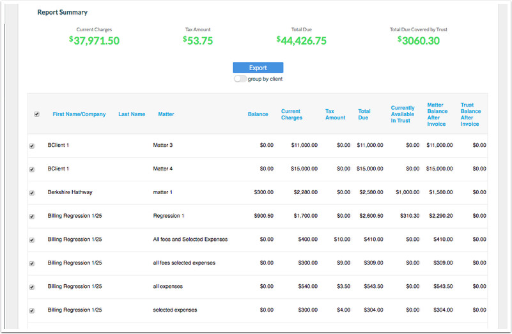Click the $9.00 tax amount value
Image resolution: width=512 pixels, height=334 pixels.
click(343, 262)
